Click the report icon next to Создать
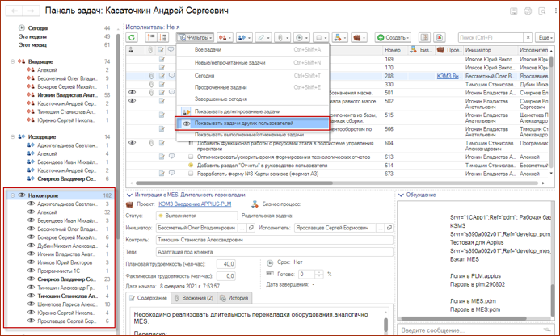Viewport: 560px width, 336px height. (424, 37)
